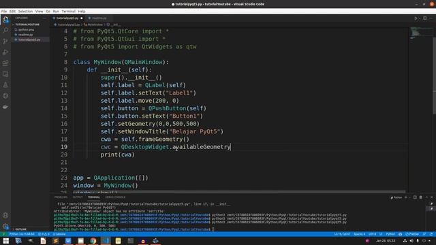Open errors and warnings count in status bar
This screenshot has width=436, height=245.
click(x=44, y=234)
